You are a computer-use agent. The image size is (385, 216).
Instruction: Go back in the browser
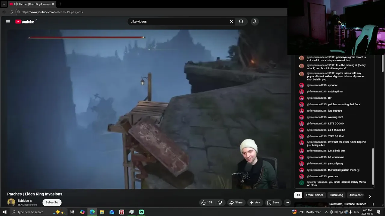[x=4, y=12]
